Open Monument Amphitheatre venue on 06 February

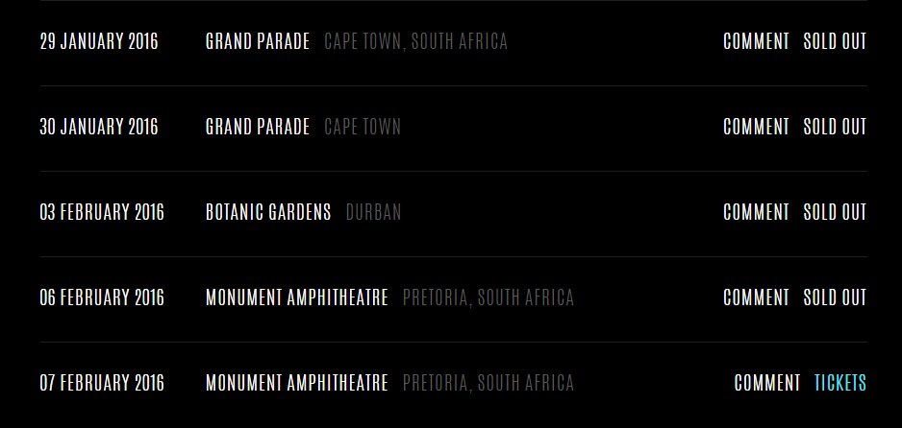tap(297, 297)
